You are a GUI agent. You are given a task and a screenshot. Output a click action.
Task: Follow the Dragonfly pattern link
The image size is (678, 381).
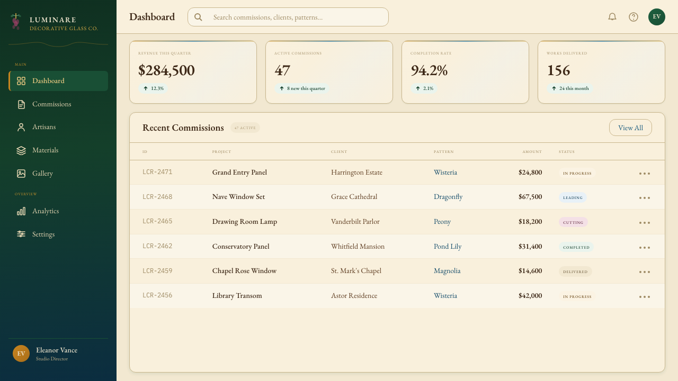tap(448, 197)
